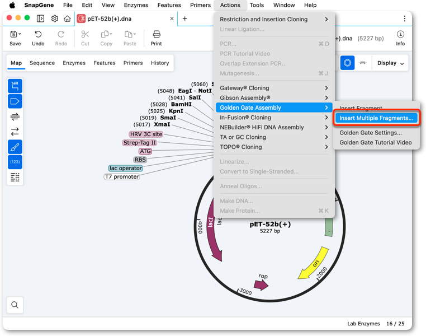Switch to the Features tab
The height and width of the screenshot is (336, 426).
[x=105, y=63]
